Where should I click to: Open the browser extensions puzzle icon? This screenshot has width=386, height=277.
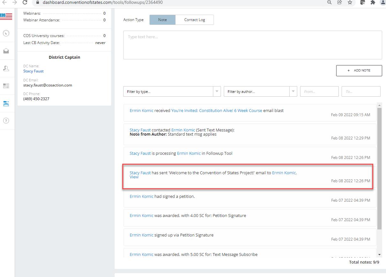pyautogui.click(x=373, y=3)
